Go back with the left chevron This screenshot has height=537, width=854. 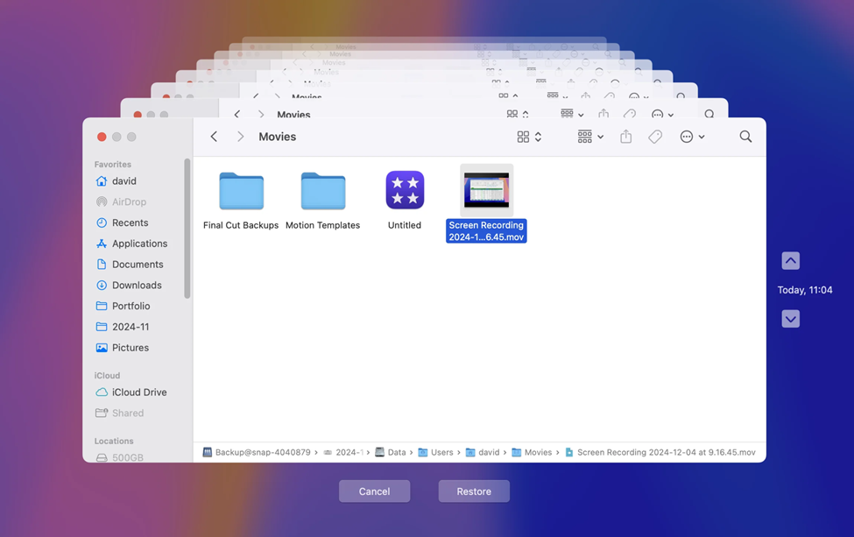214,137
